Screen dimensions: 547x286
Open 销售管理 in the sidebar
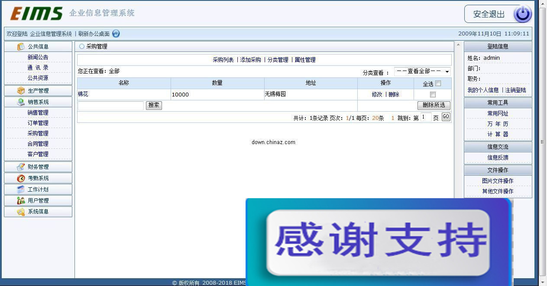pyautogui.click(x=38, y=112)
